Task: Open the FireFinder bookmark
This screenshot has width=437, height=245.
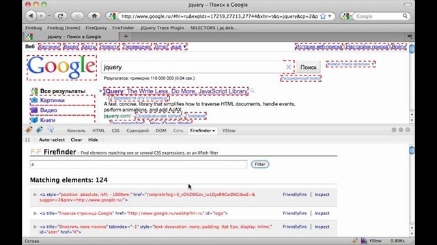Action: (x=123, y=28)
